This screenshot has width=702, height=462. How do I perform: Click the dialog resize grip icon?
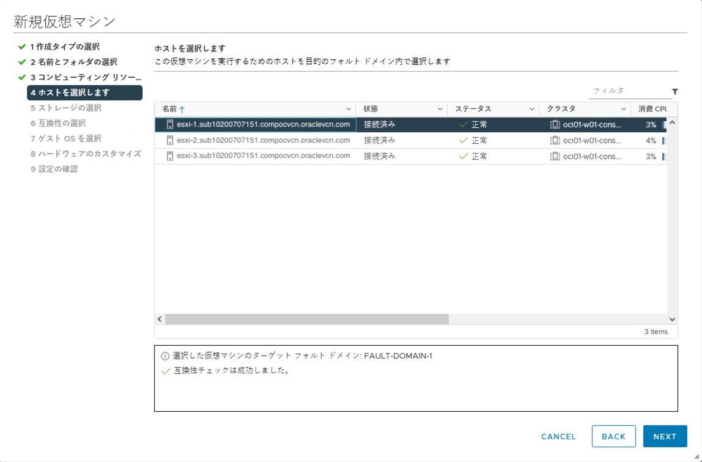click(x=696, y=456)
